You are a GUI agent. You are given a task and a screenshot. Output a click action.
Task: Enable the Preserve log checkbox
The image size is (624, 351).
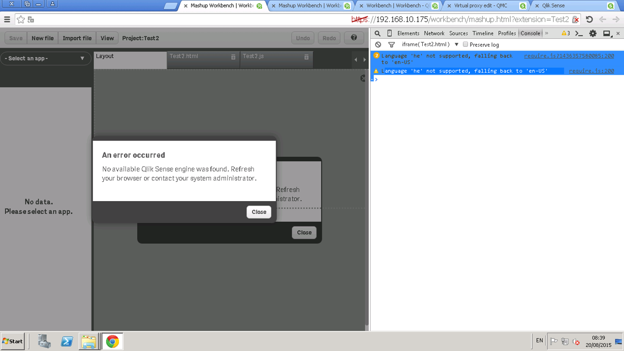466,44
